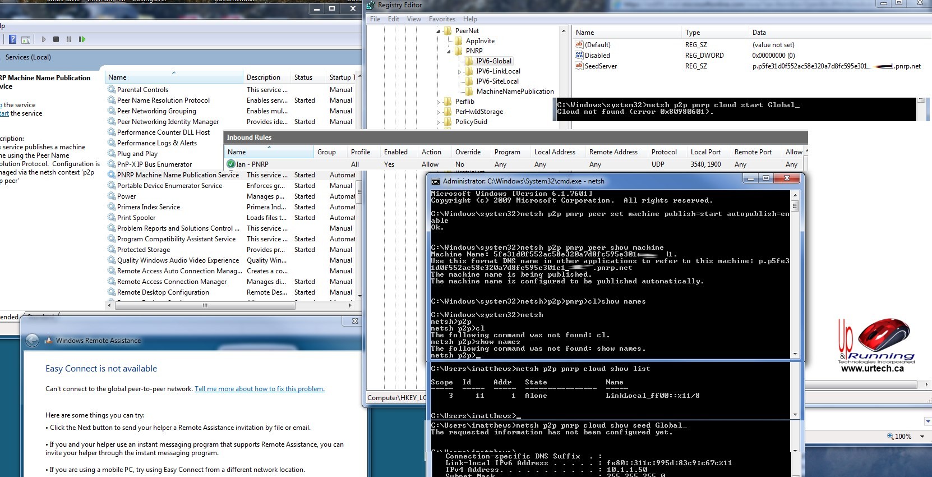This screenshot has height=477, width=932.
Task: Click the services list horizontal scrollbar
Action: pos(205,306)
